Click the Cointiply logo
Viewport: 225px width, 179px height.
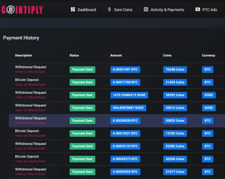coord(22,10)
